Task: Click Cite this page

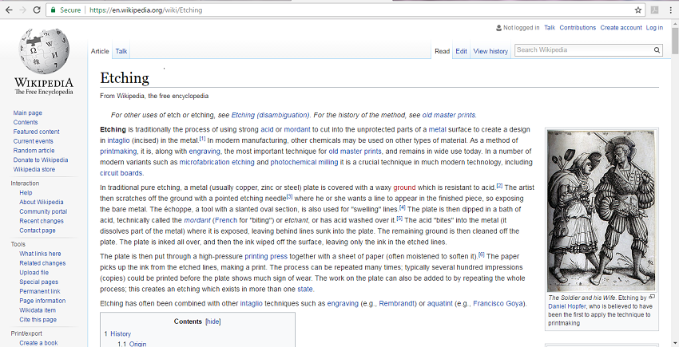Action: coord(38,320)
